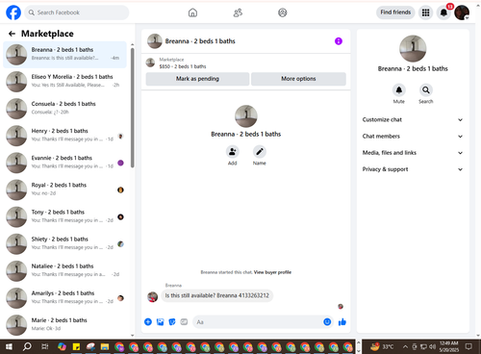
Task: Open the apps grid menu
Action: (x=425, y=13)
